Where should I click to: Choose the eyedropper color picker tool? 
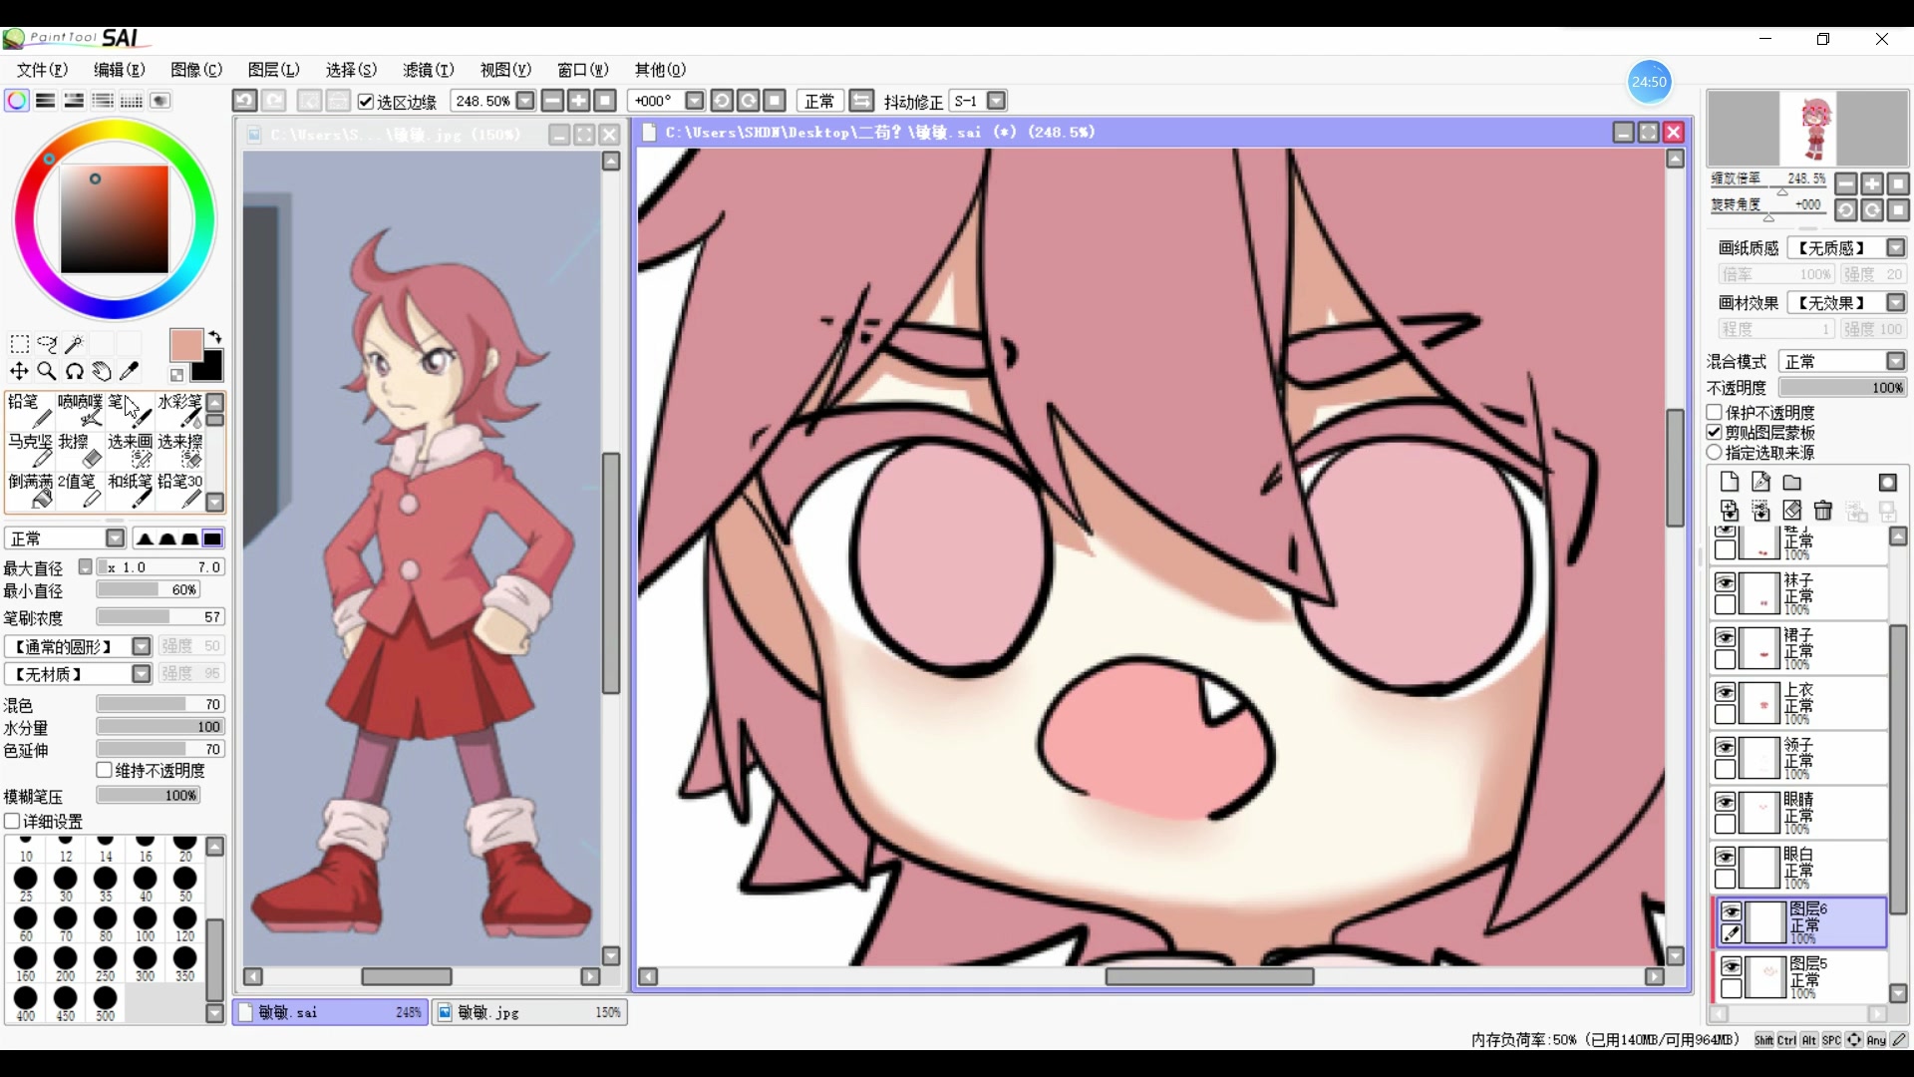130,371
